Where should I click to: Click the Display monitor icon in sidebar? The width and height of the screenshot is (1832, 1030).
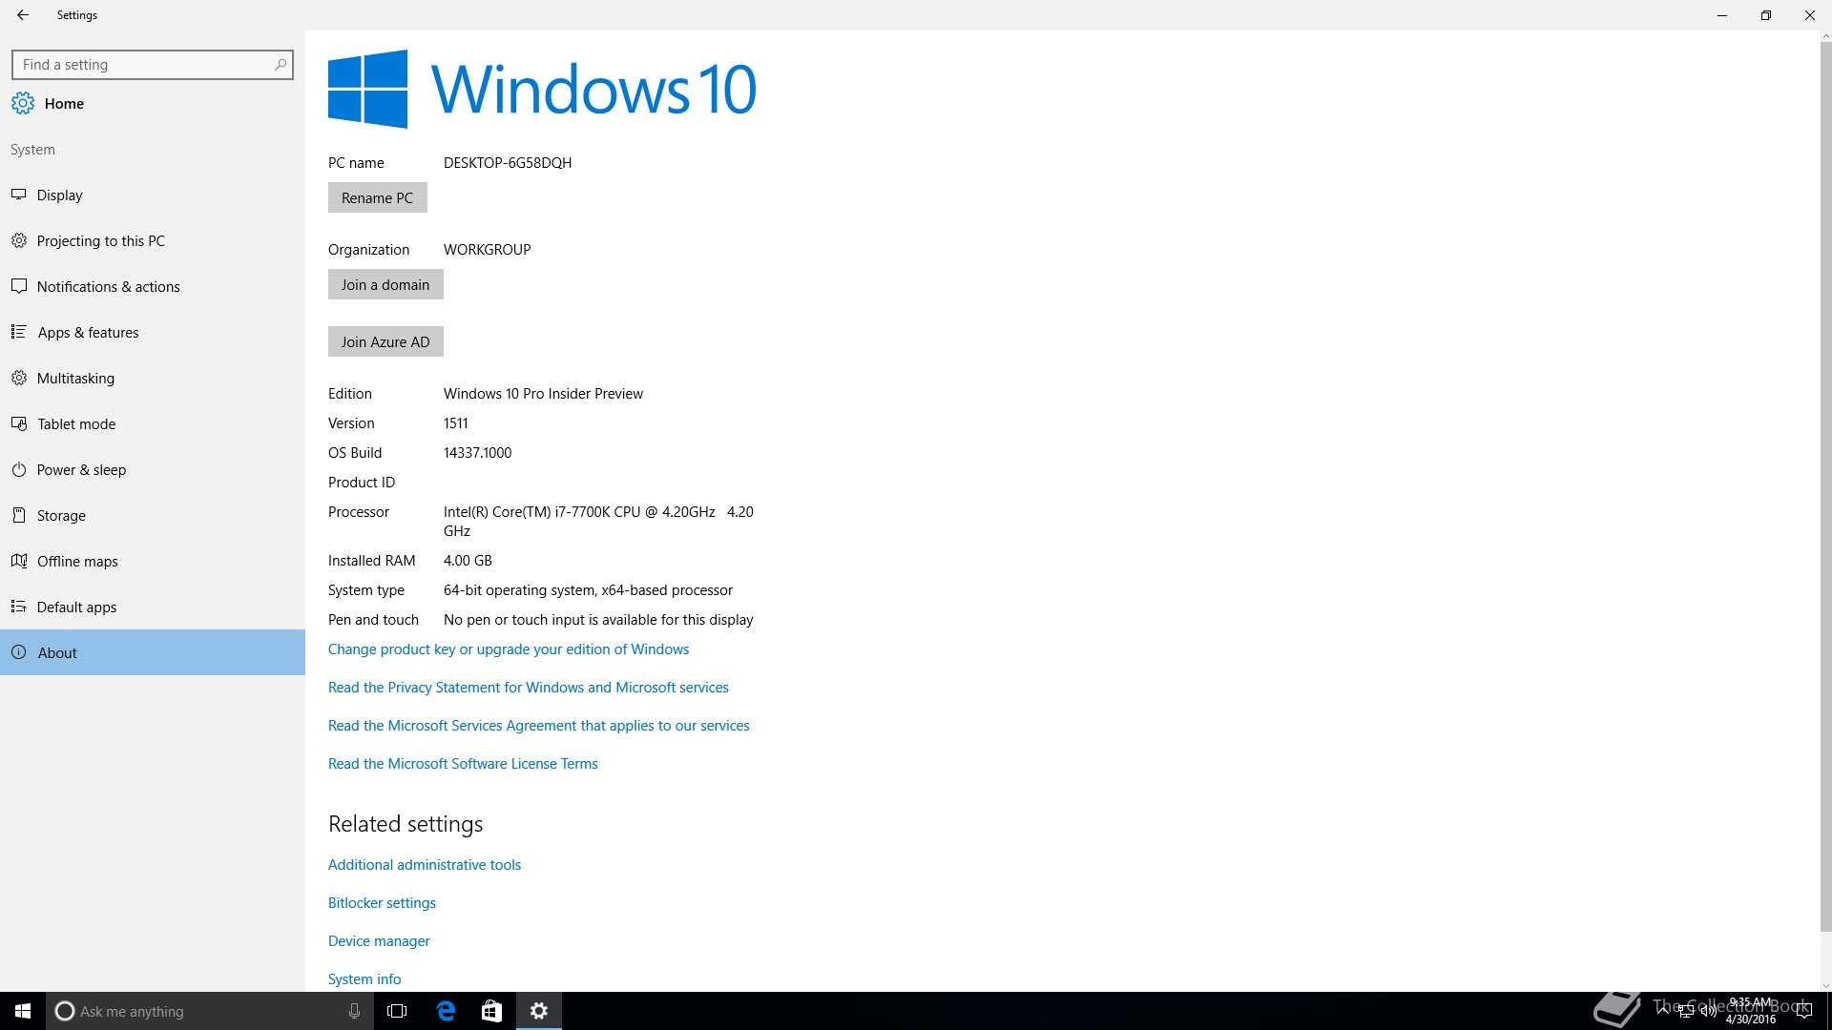click(x=18, y=195)
